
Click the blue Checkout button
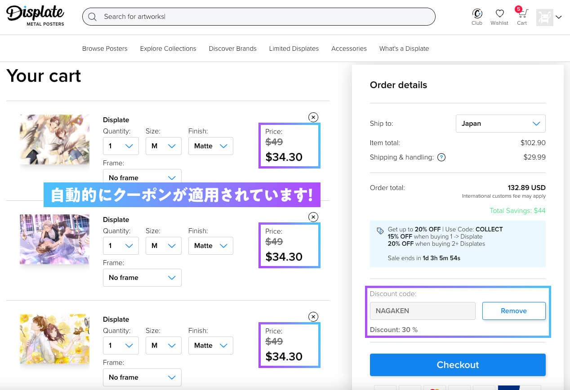pos(458,365)
